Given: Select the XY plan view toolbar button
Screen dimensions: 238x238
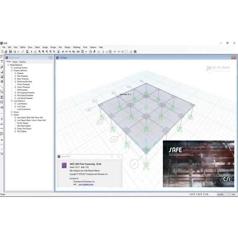Looking at the screenshot, I should [67, 52].
